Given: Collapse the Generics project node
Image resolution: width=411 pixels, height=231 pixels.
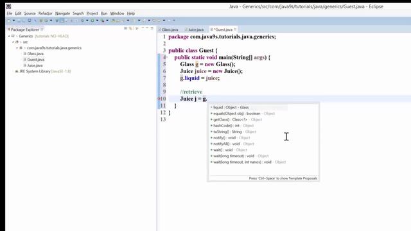Looking at the screenshot, I should point(9,36).
